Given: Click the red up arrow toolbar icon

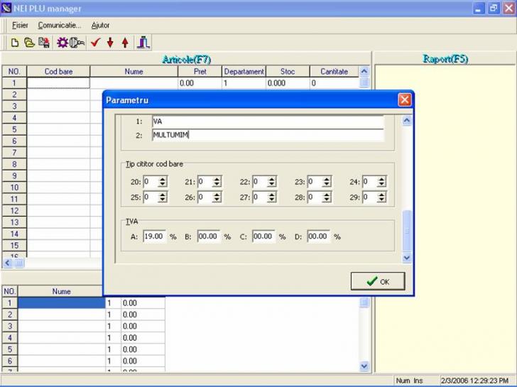Looking at the screenshot, I should [x=125, y=43].
